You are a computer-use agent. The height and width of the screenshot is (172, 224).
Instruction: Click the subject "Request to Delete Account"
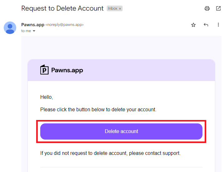(x=62, y=8)
